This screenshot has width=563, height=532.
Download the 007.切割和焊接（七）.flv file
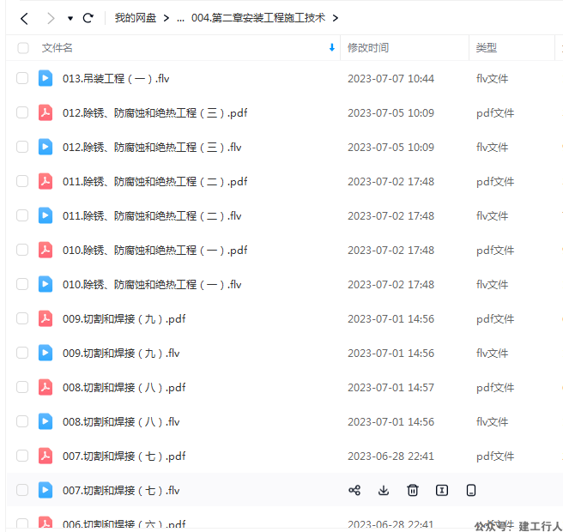click(384, 490)
